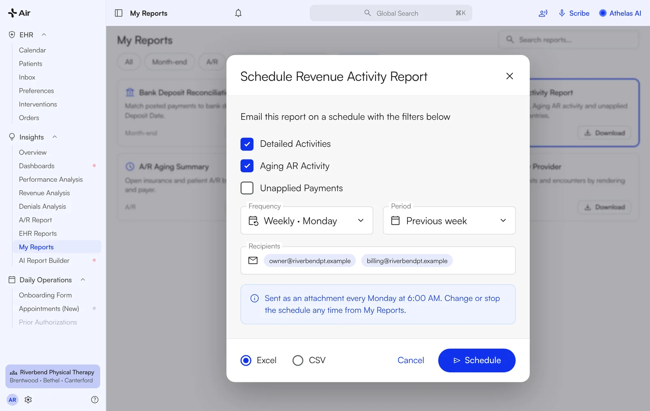This screenshot has width=650, height=411.
Task: Open Dashboards under Insights
Action: pyautogui.click(x=37, y=166)
